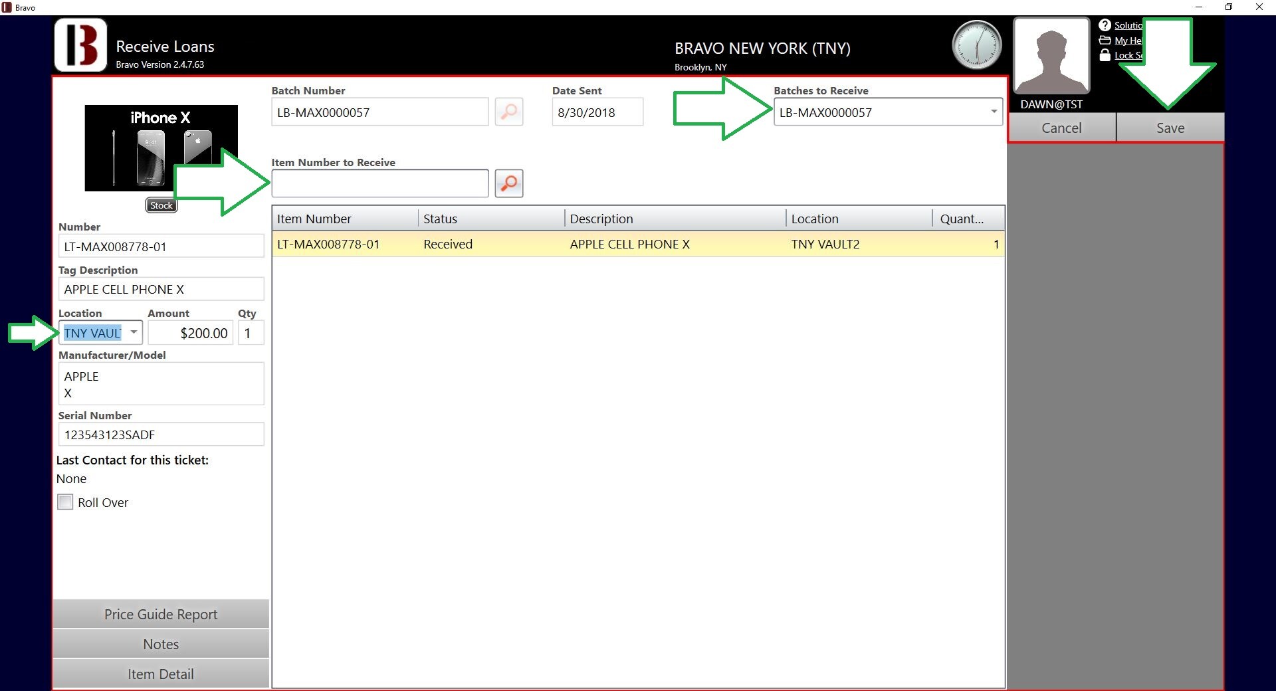The image size is (1276, 691).
Task: Click the Number field LT-MAX008778-01
Action: (x=161, y=246)
